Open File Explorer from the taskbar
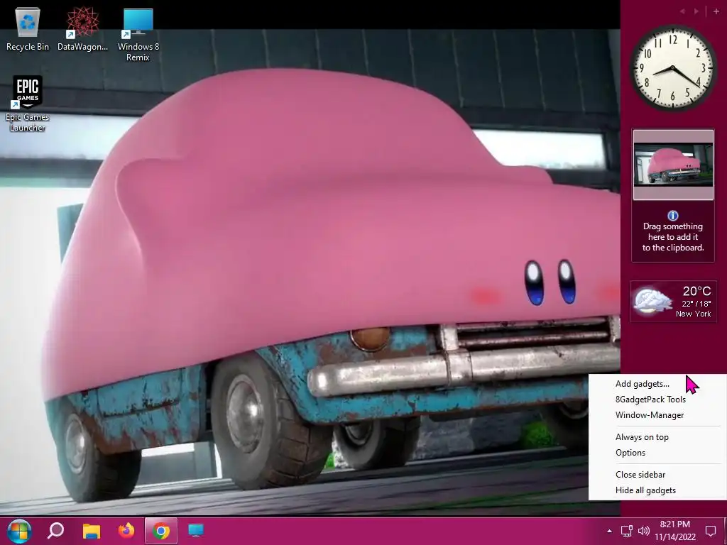 click(92, 531)
